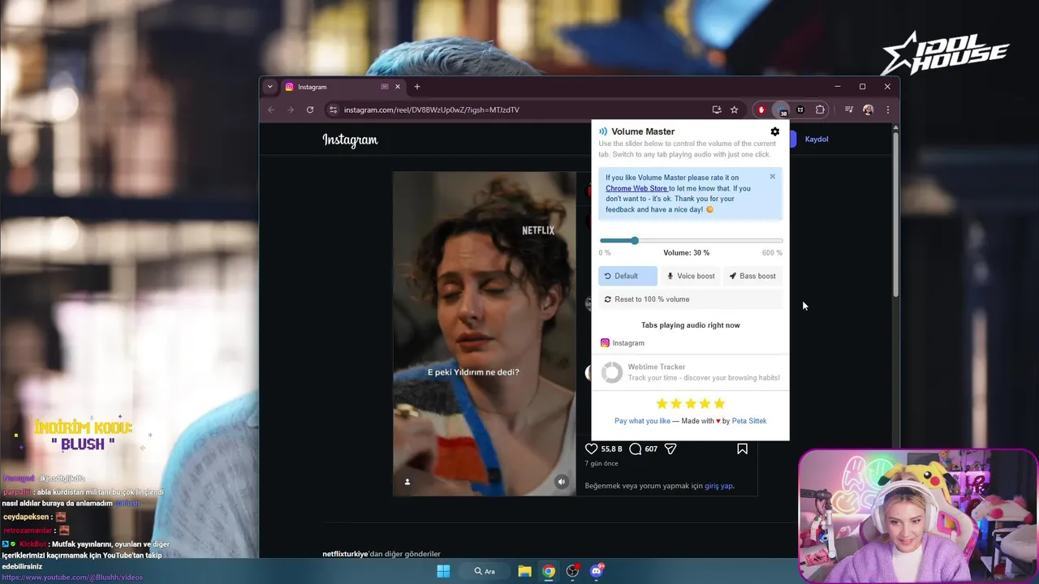Screen dimensions: 1039x584
Task: Open Chrome three-dot menu
Action: [887, 109]
